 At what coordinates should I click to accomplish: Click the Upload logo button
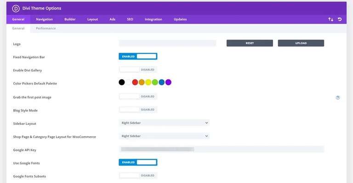tap(301, 43)
